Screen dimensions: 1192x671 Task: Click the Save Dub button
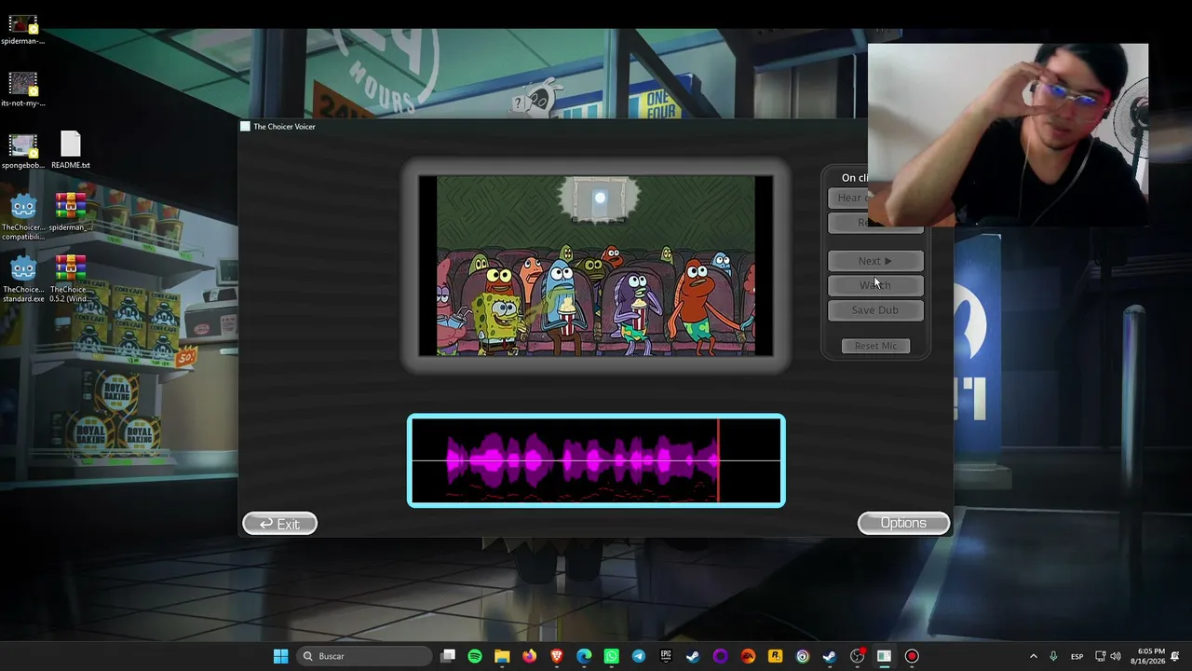(x=875, y=310)
